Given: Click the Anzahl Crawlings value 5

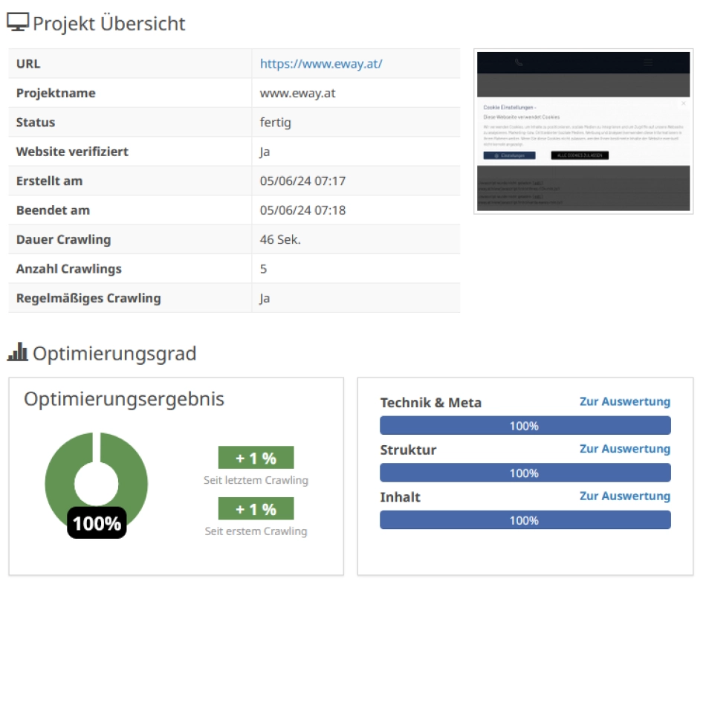Looking at the screenshot, I should 264,269.
